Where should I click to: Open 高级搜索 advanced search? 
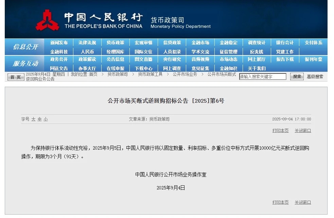tap(315, 77)
